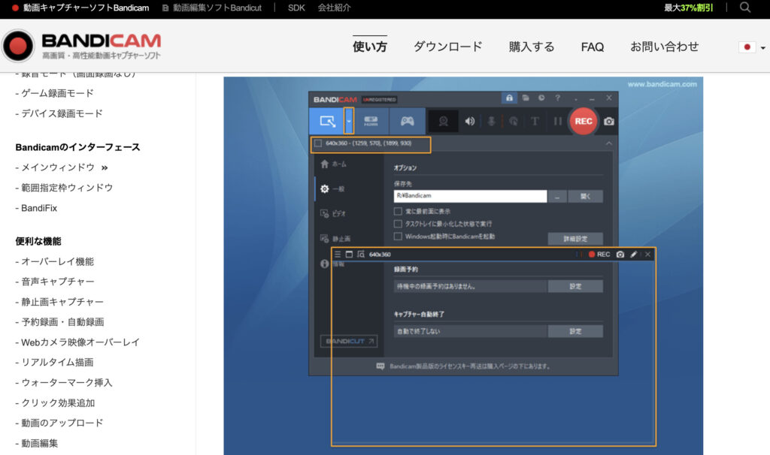Click the pencil drawing icon on frame bar
770x455 pixels.
click(634, 255)
